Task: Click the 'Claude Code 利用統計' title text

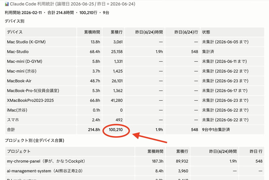Action: click(32, 4)
